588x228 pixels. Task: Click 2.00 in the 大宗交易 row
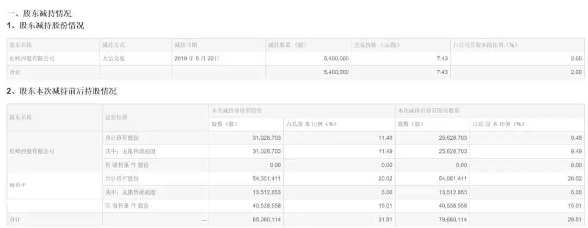point(576,59)
